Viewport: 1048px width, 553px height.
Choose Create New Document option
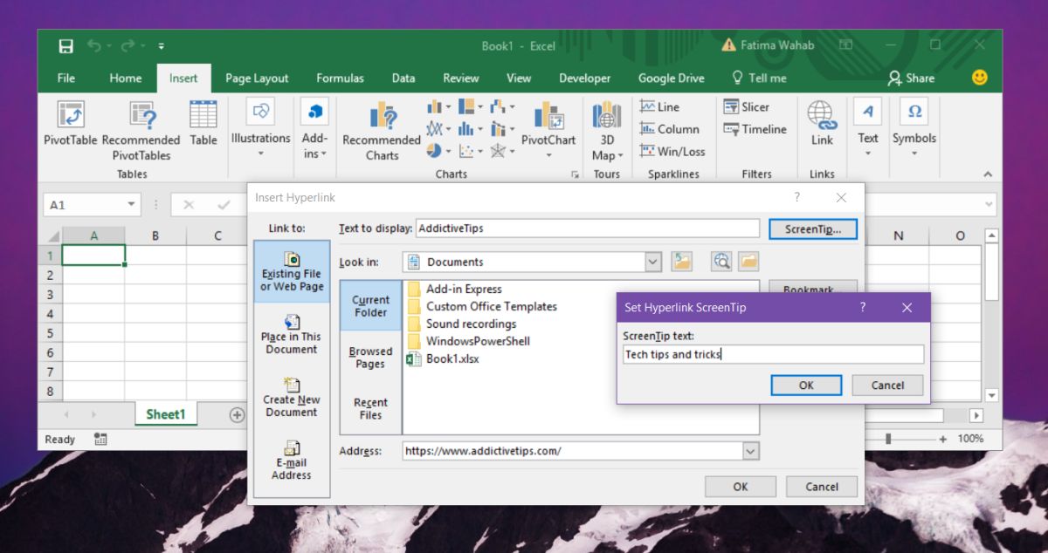(292, 397)
